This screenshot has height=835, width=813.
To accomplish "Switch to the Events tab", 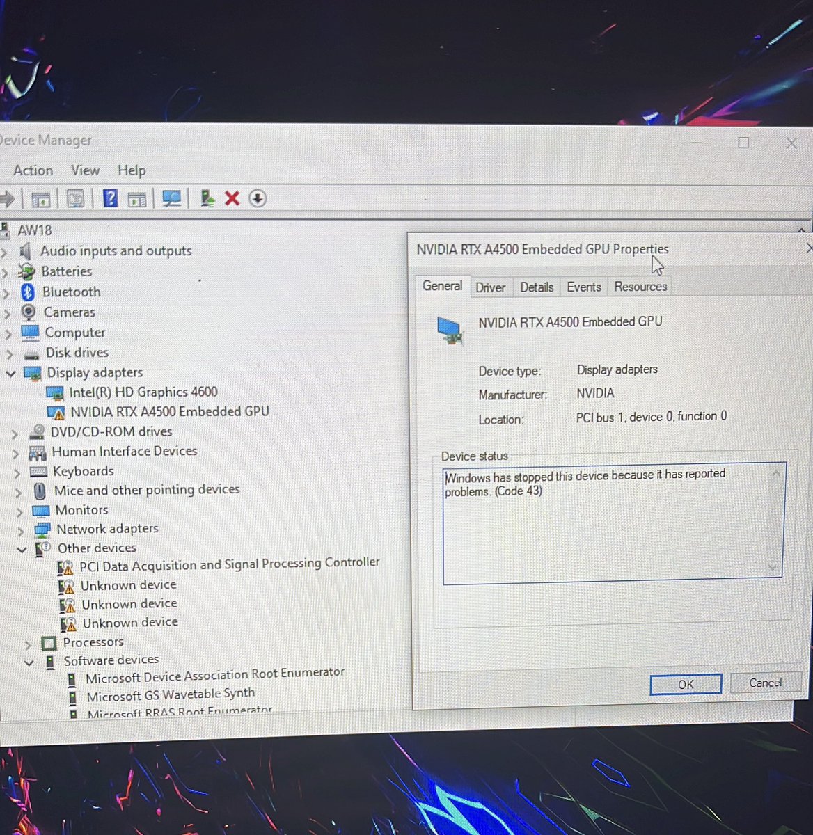I will [x=583, y=287].
